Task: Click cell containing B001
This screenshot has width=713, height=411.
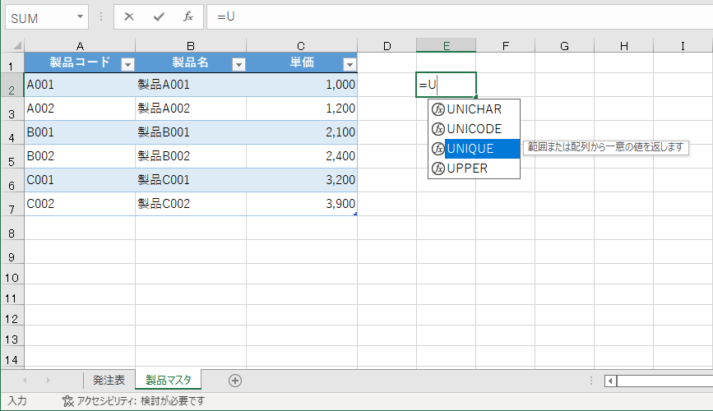Action: pyautogui.click(x=80, y=132)
